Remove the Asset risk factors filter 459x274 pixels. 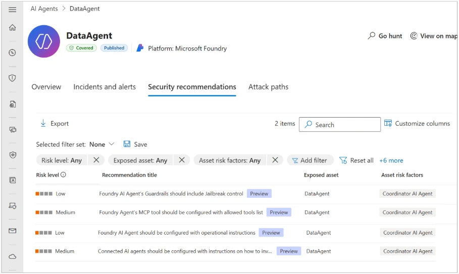[x=275, y=160]
